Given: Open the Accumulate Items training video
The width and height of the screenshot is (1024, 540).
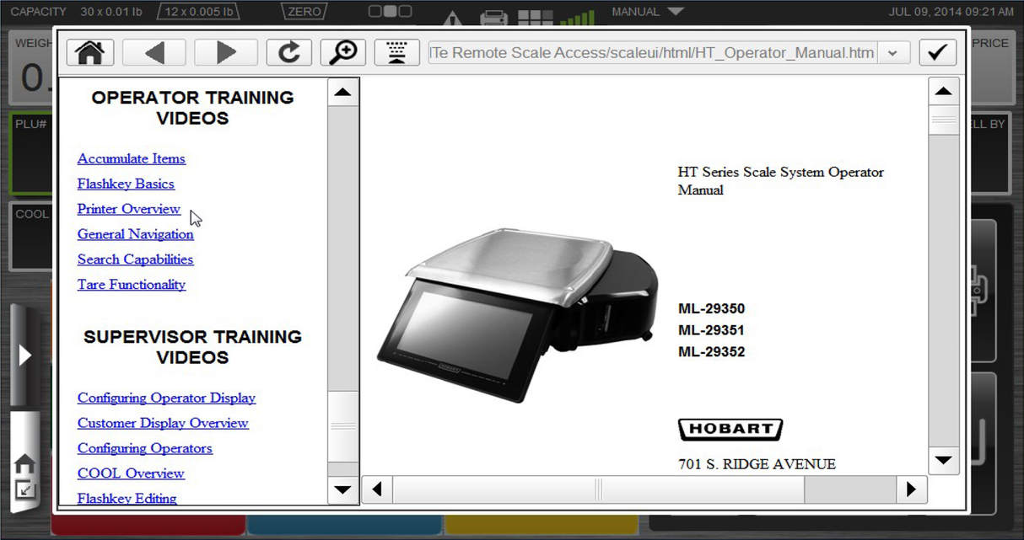Looking at the screenshot, I should 131,158.
